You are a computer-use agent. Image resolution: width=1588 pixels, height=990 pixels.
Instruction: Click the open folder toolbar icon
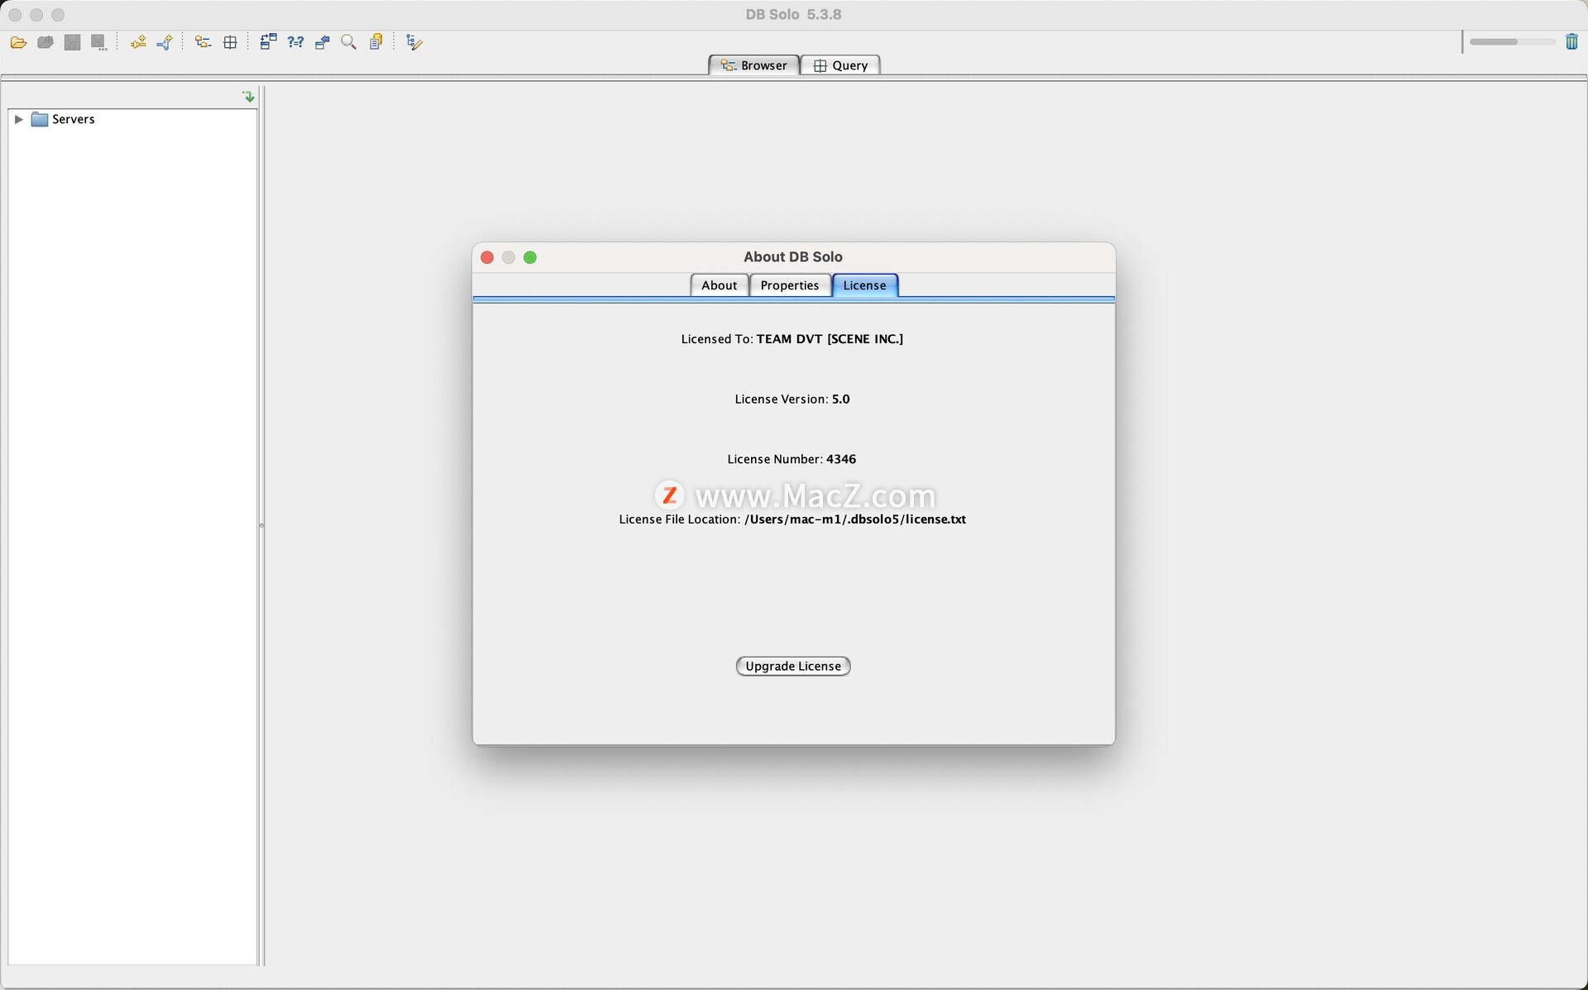(x=18, y=42)
